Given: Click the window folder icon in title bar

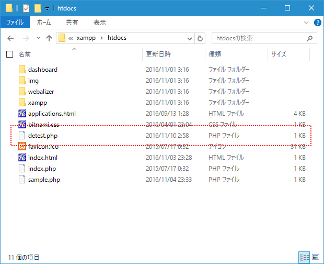Looking at the screenshot, I should tap(9, 8).
